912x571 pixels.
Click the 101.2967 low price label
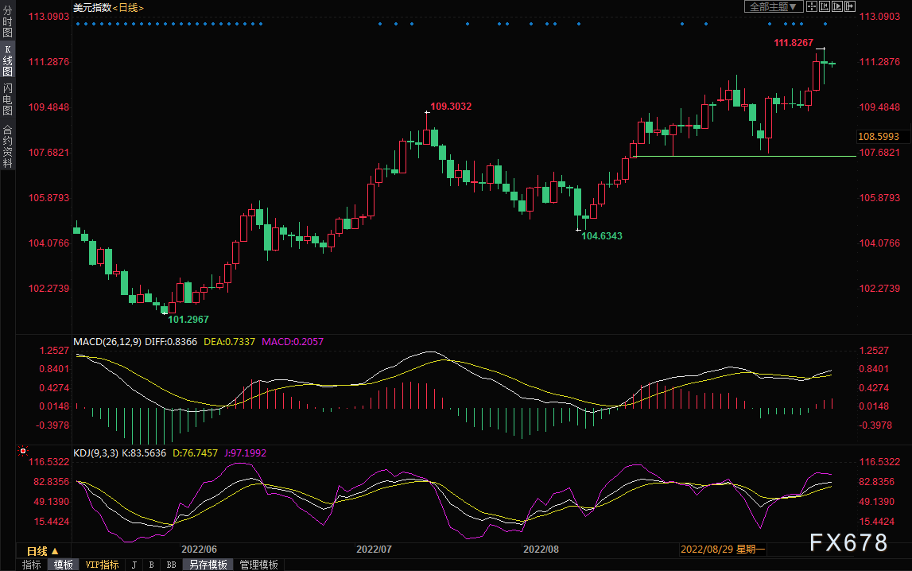(x=188, y=319)
